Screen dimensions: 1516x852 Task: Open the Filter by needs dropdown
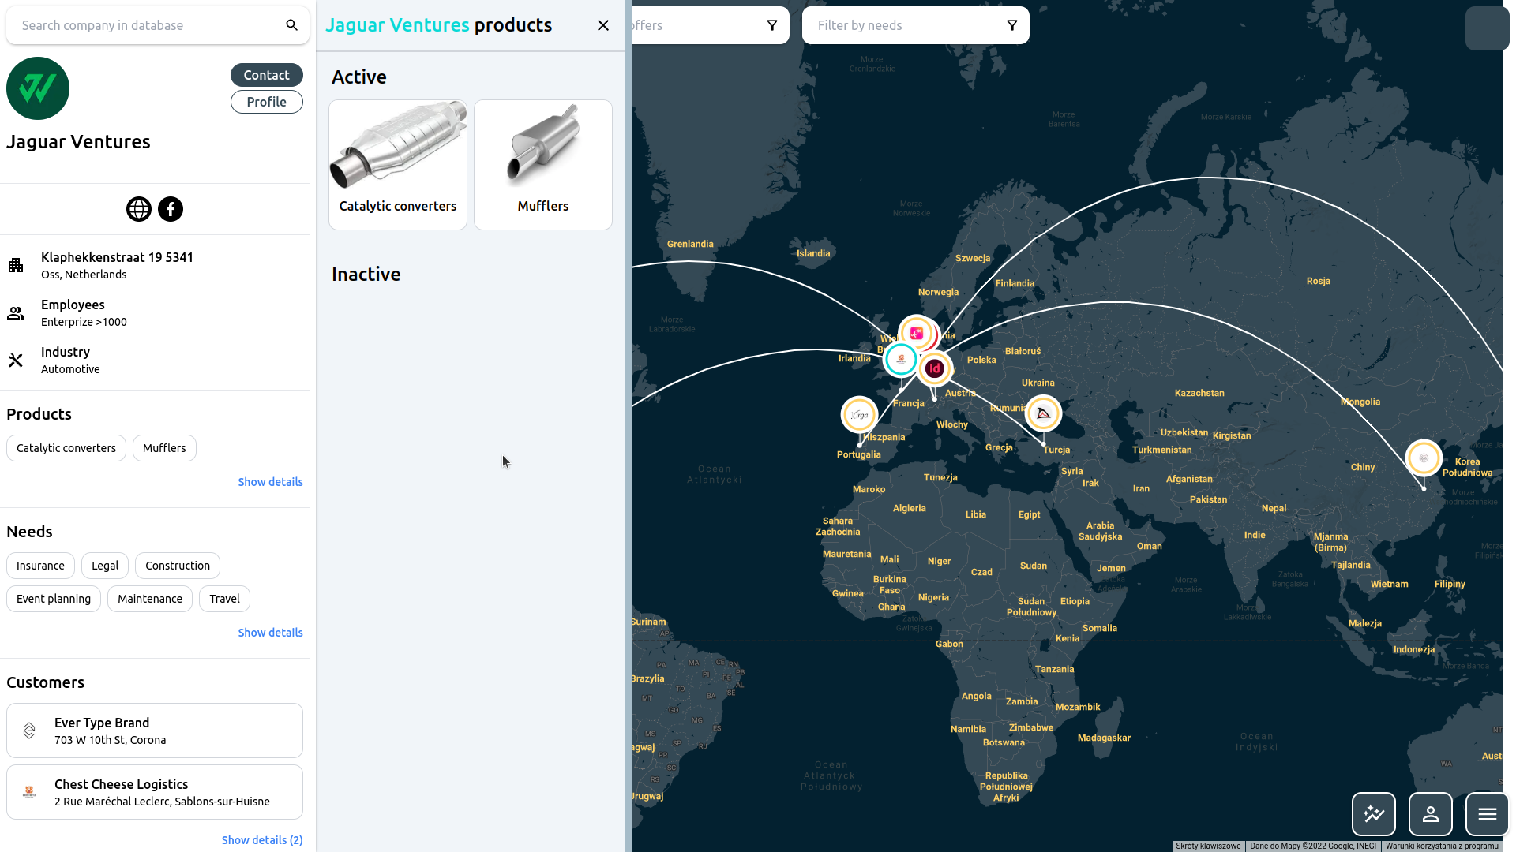(x=916, y=25)
